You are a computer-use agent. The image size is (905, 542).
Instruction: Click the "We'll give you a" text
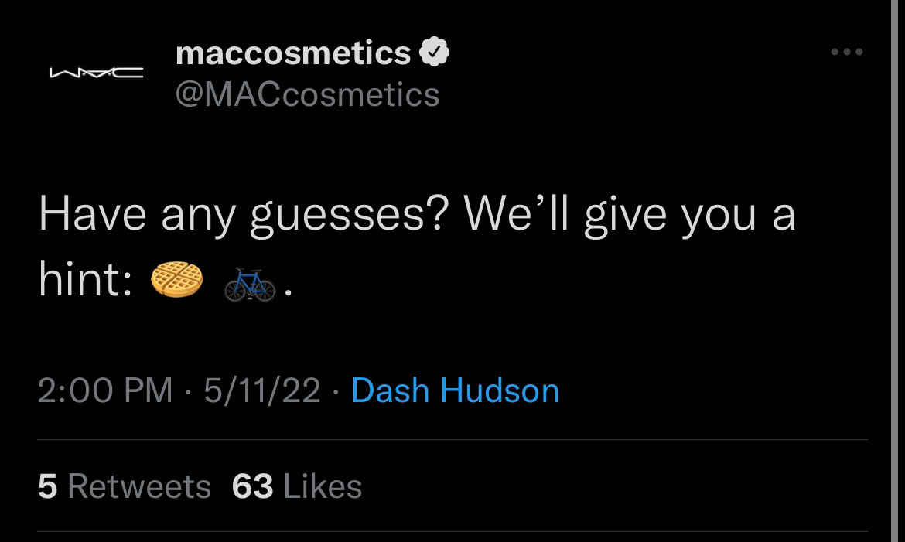point(629,214)
